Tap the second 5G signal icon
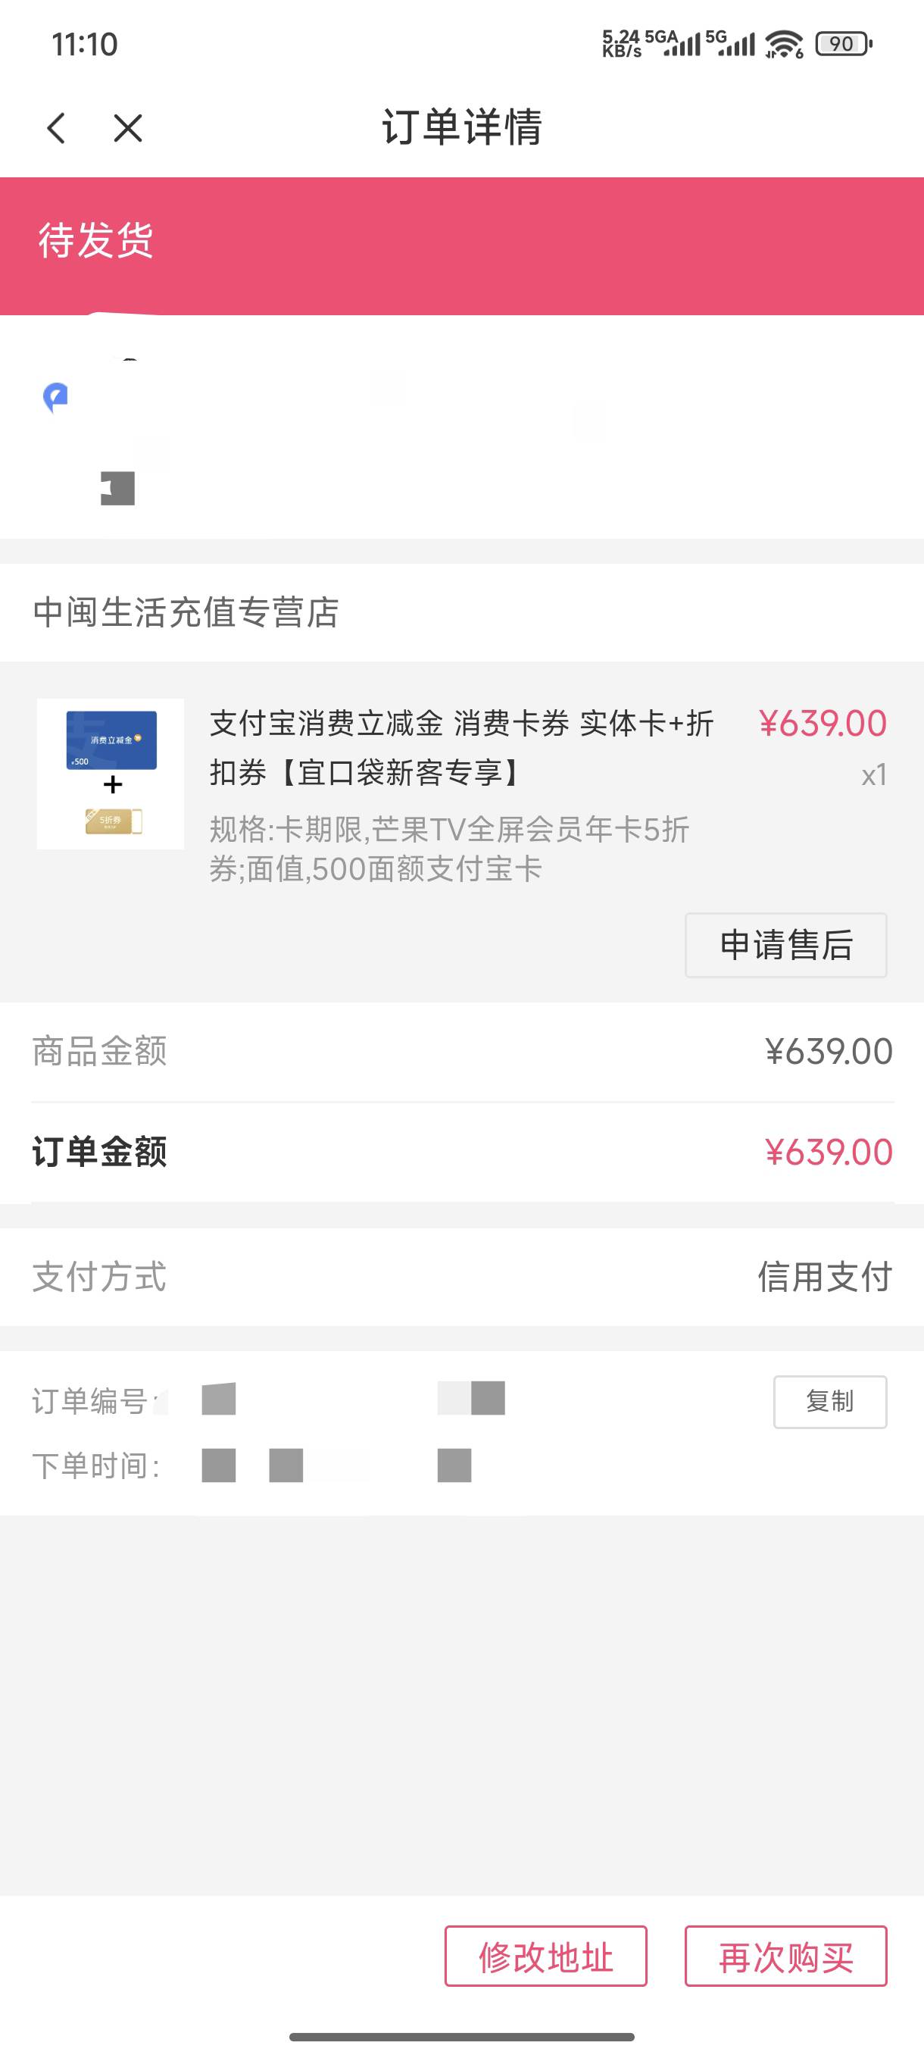 pyautogui.click(x=729, y=44)
